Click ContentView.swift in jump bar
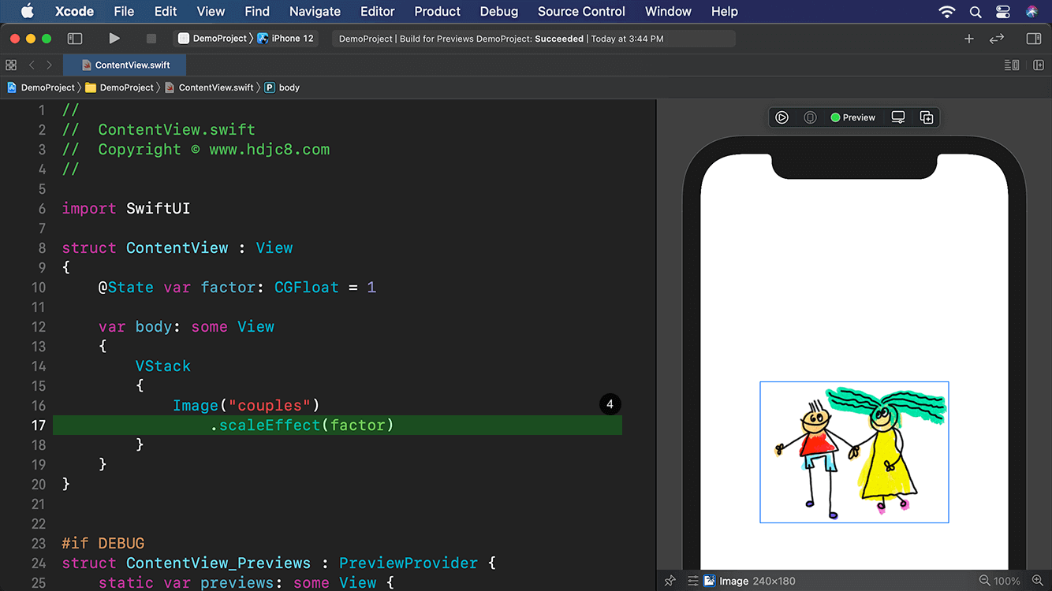 pyautogui.click(x=209, y=87)
